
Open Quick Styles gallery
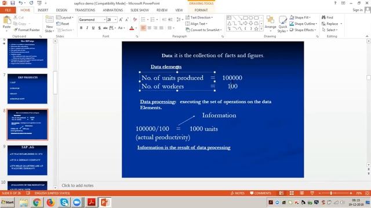tap(282, 24)
